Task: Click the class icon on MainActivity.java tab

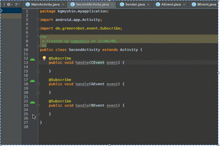Action: pyautogui.click(x=28, y=4)
